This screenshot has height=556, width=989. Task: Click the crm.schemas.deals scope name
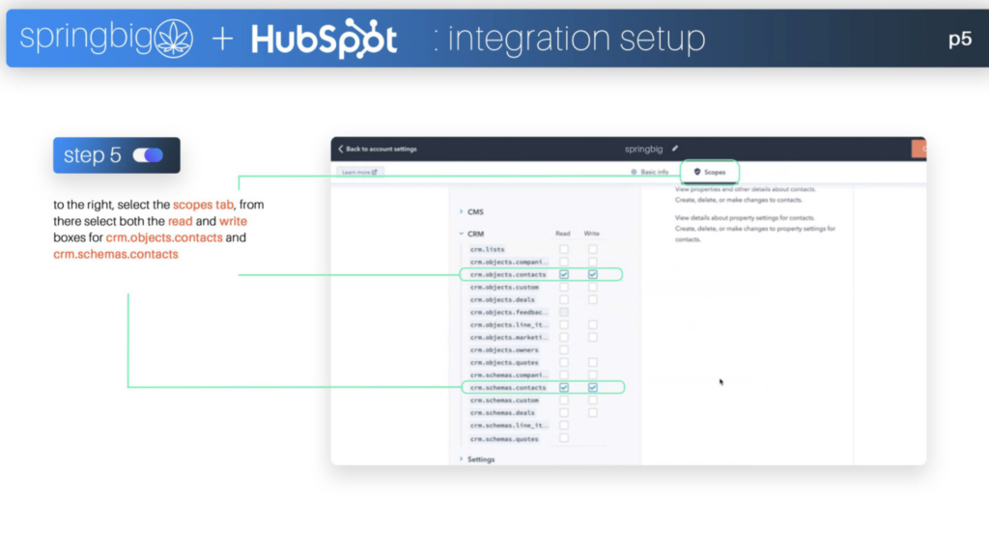pos(502,413)
